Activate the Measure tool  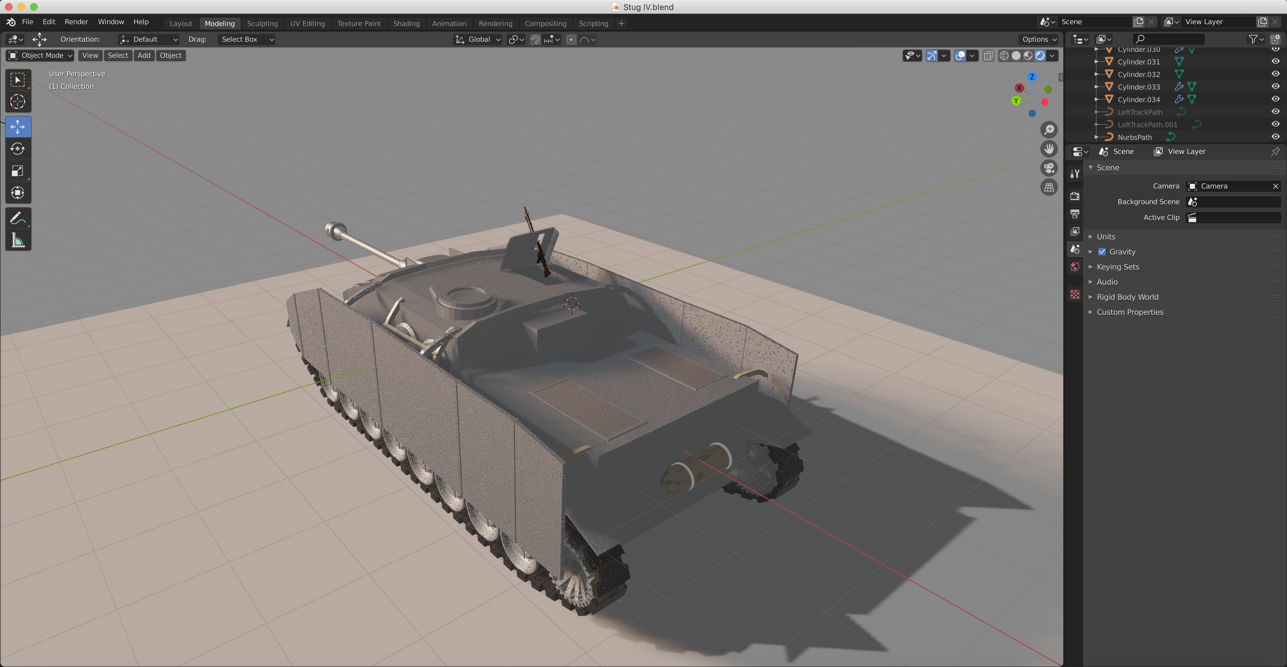pyautogui.click(x=18, y=240)
